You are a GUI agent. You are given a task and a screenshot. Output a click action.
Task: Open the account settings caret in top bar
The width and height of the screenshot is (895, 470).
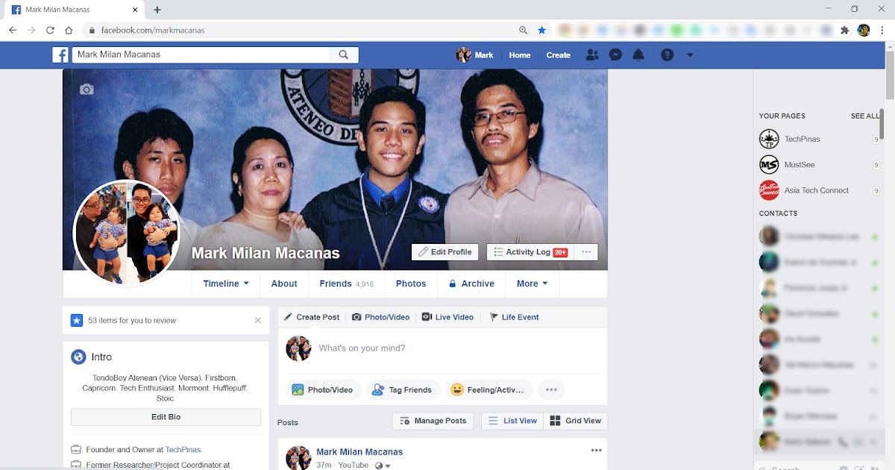coord(689,54)
